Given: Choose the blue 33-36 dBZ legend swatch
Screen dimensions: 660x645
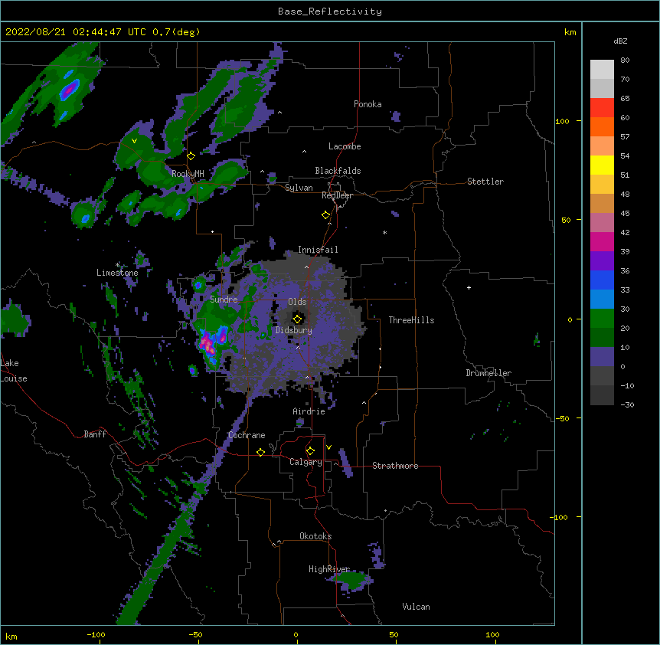Looking at the screenshot, I should (x=602, y=280).
